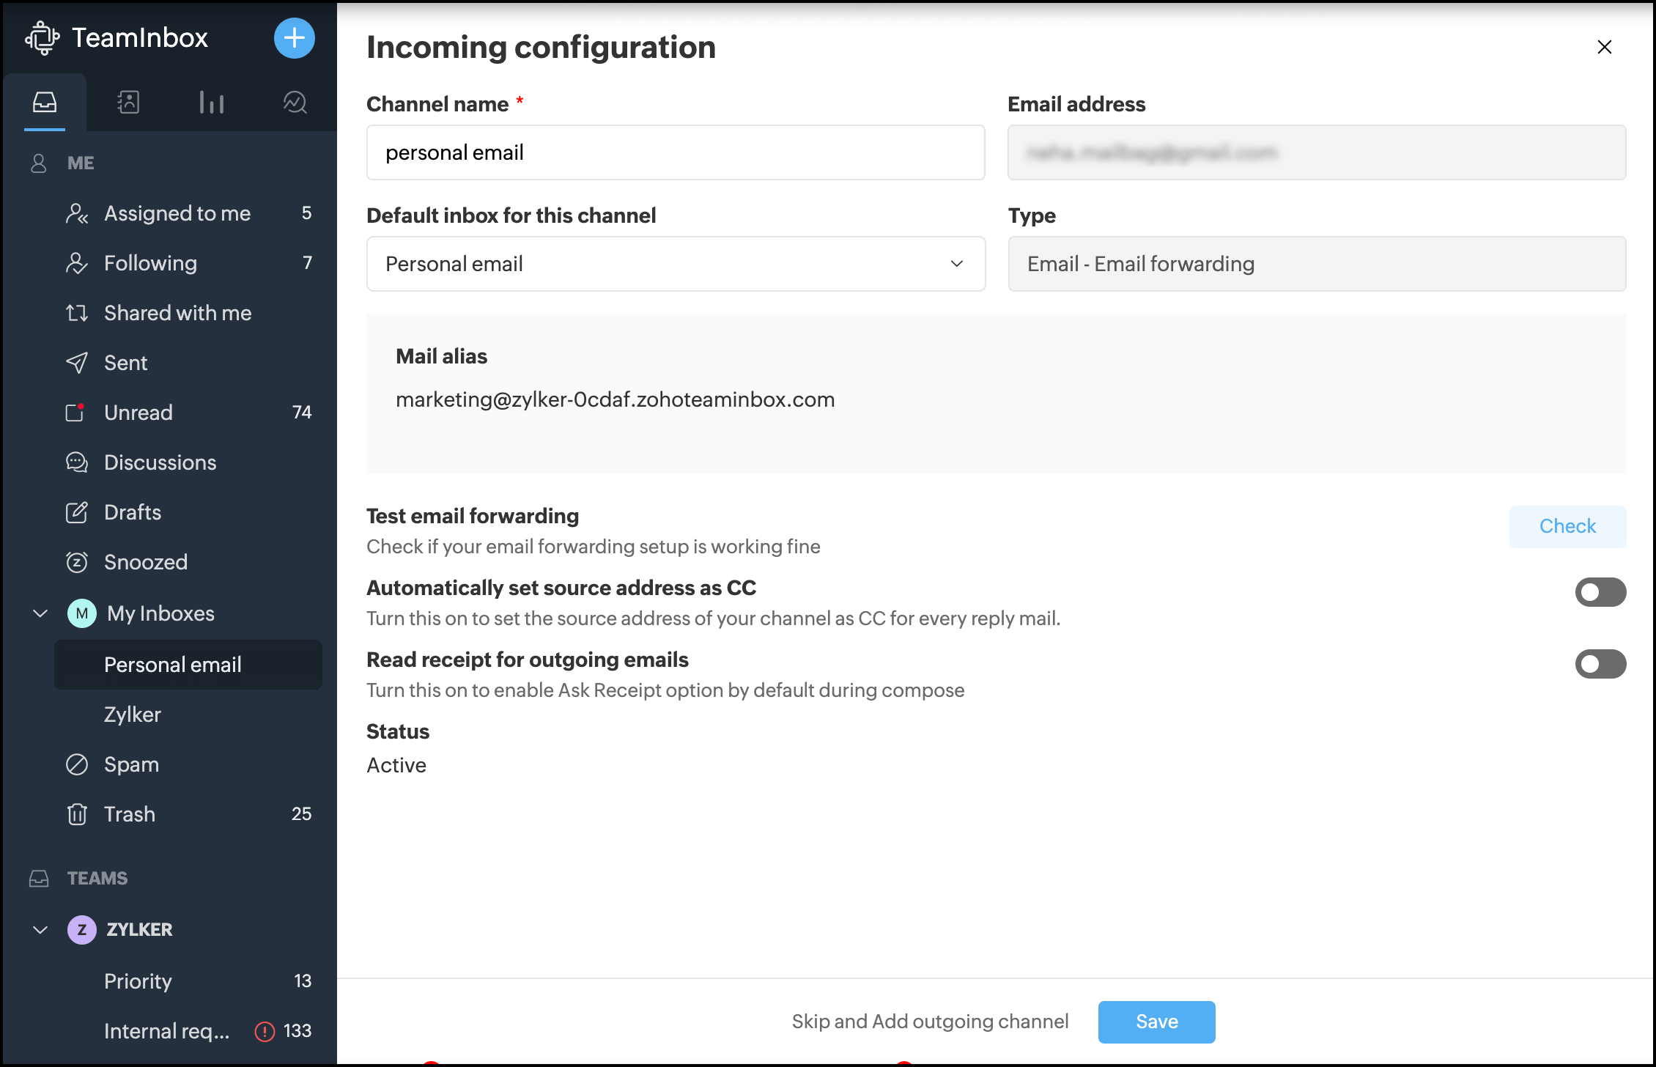The height and width of the screenshot is (1067, 1656).
Task: Open the Unread folder
Action: click(188, 413)
